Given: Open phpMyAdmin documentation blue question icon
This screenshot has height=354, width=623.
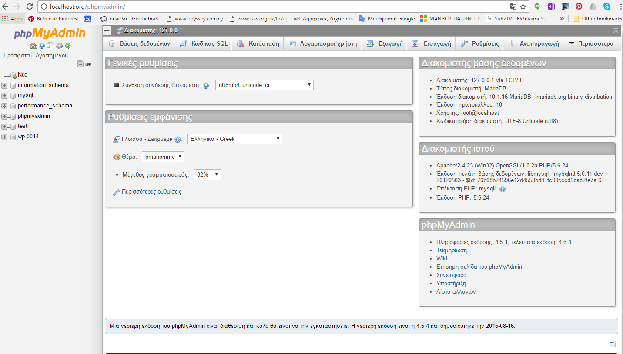Looking at the screenshot, I should [x=42, y=46].
